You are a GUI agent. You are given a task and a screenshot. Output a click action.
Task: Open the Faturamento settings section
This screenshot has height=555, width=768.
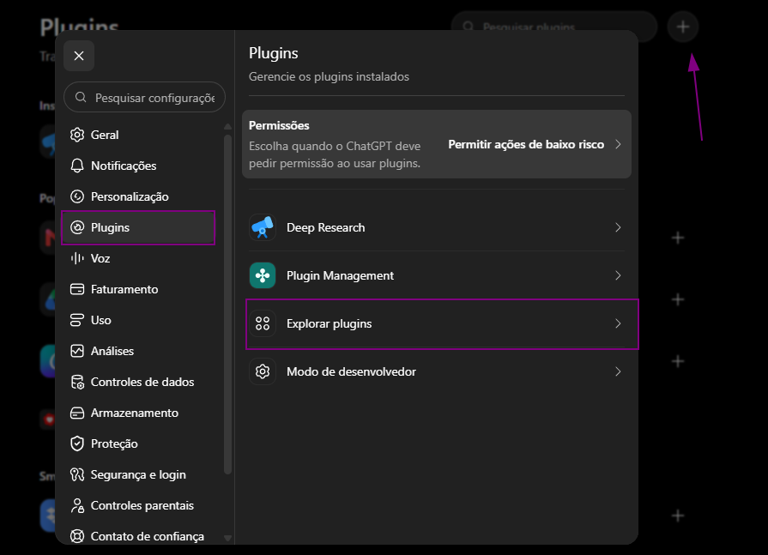point(138,289)
